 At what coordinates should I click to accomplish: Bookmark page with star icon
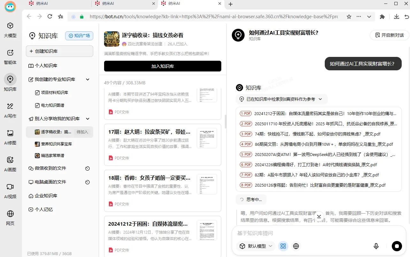[x=349, y=17]
